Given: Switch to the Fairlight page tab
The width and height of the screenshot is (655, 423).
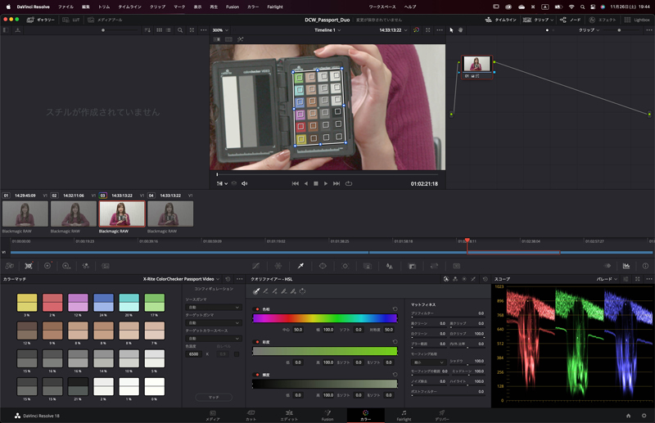Looking at the screenshot, I should pos(404,415).
